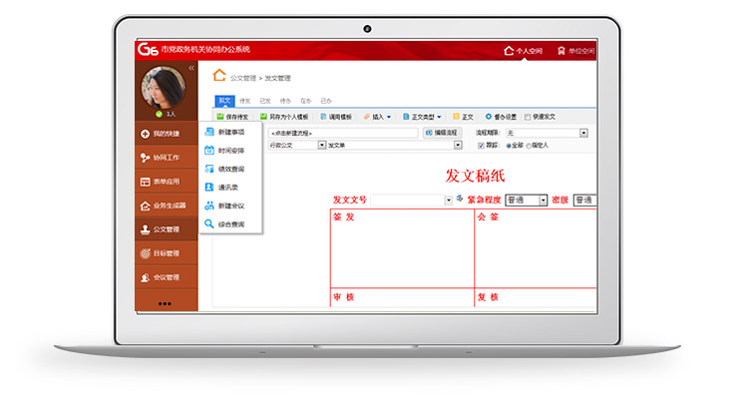Open 时间安排 calendar shortcut
The height and width of the screenshot is (413, 748).
pyautogui.click(x=230, y=151)
